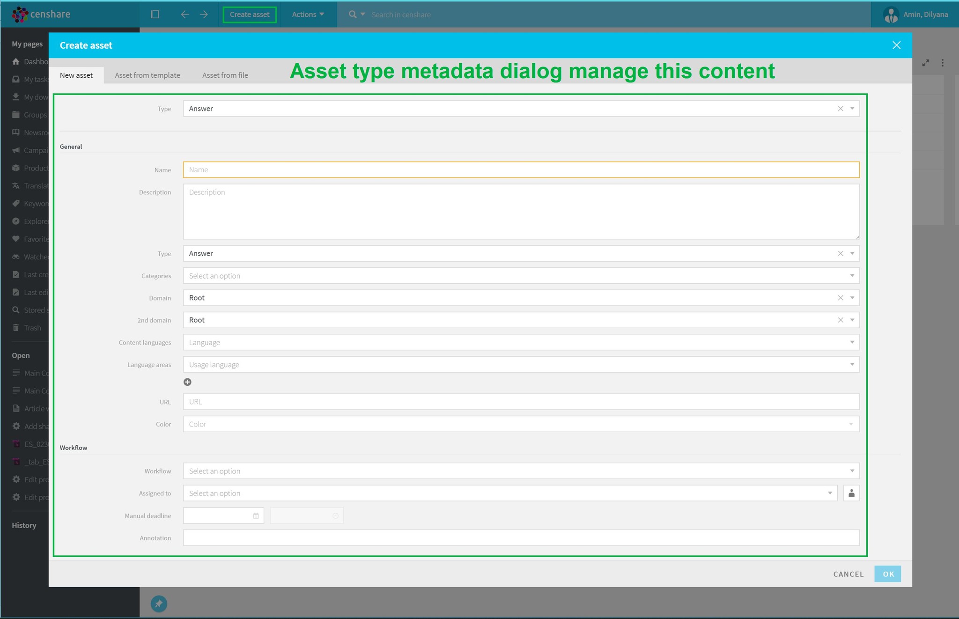Click the blue pin icon at bottom

(x=159, y=604)
